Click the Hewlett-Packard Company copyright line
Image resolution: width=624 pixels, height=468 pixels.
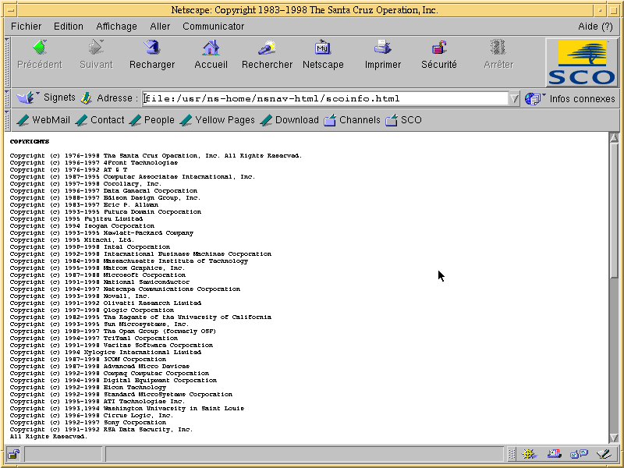coord(101,233)
